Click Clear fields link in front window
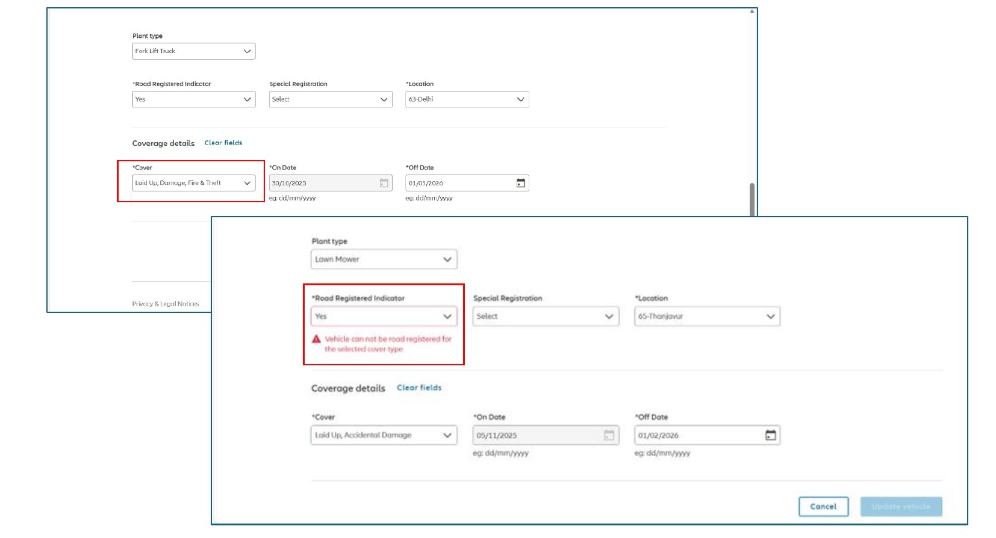Viewport: 996px width, 538px height. click(419, 388)
